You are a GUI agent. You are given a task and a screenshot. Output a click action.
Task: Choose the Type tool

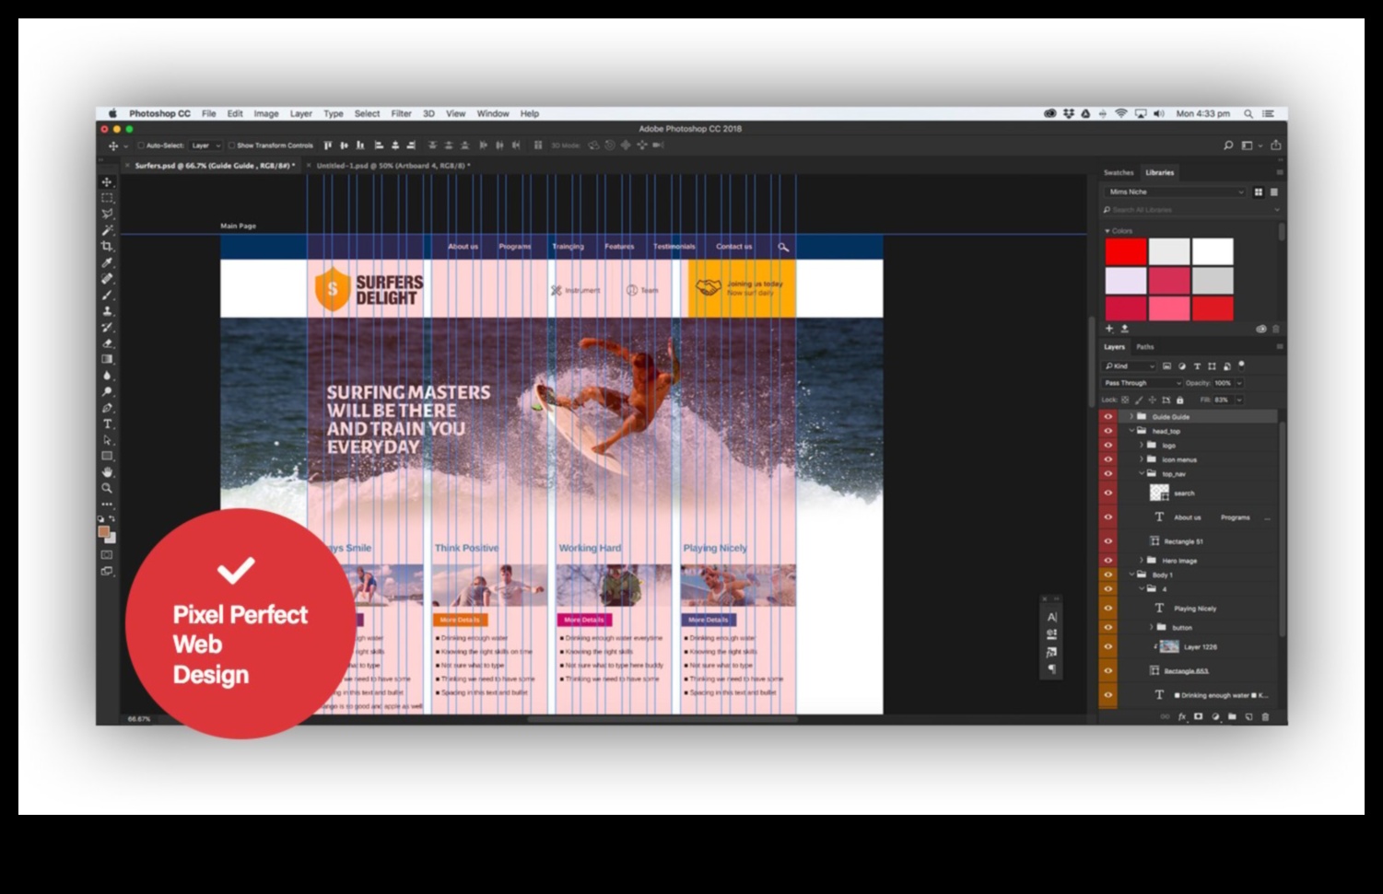pos(108,424)
